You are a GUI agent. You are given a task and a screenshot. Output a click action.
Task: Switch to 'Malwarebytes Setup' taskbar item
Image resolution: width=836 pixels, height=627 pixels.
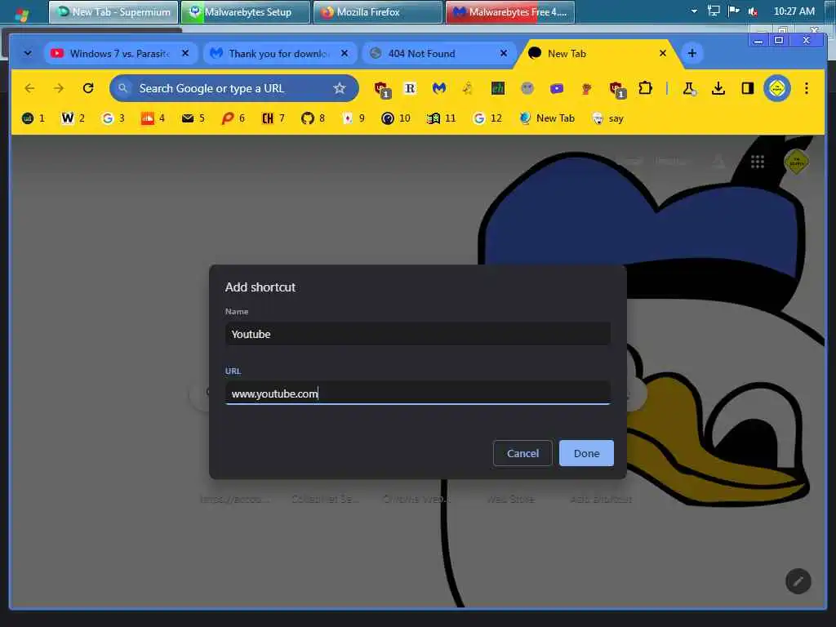(246, 11)
